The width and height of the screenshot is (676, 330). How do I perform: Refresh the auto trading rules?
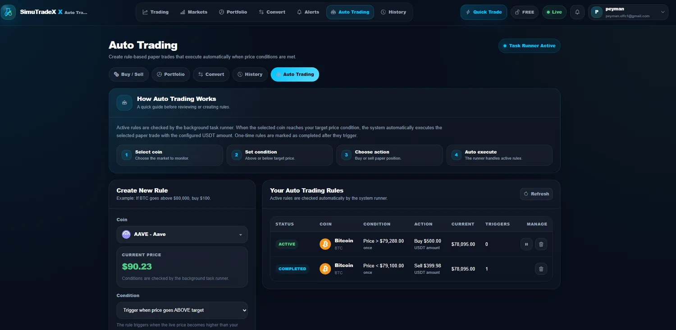[536, 194]
